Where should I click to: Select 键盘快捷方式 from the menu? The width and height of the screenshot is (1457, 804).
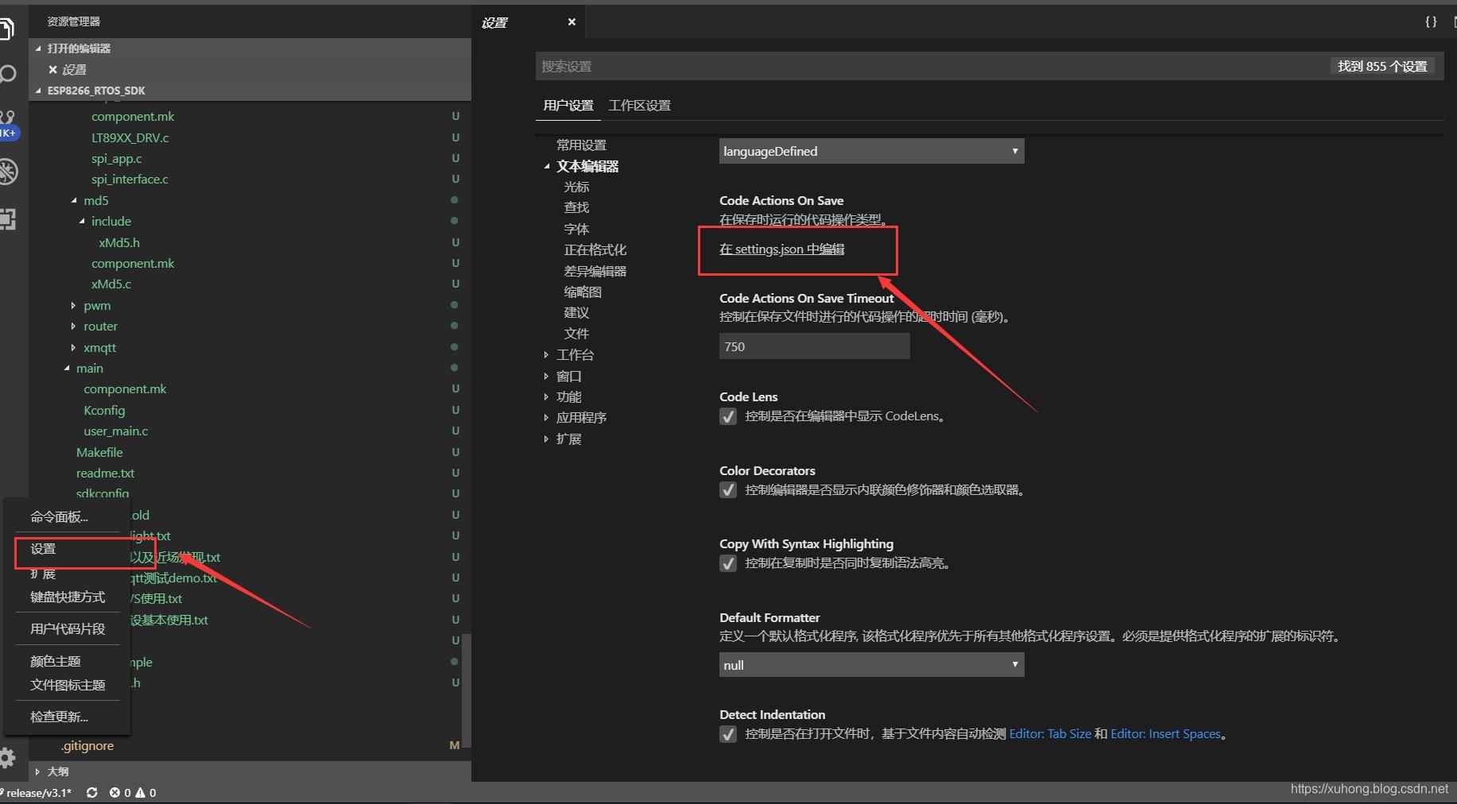point(68,597)
